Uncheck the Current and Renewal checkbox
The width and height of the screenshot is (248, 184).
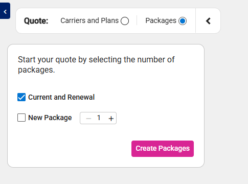tap(21, 97)
